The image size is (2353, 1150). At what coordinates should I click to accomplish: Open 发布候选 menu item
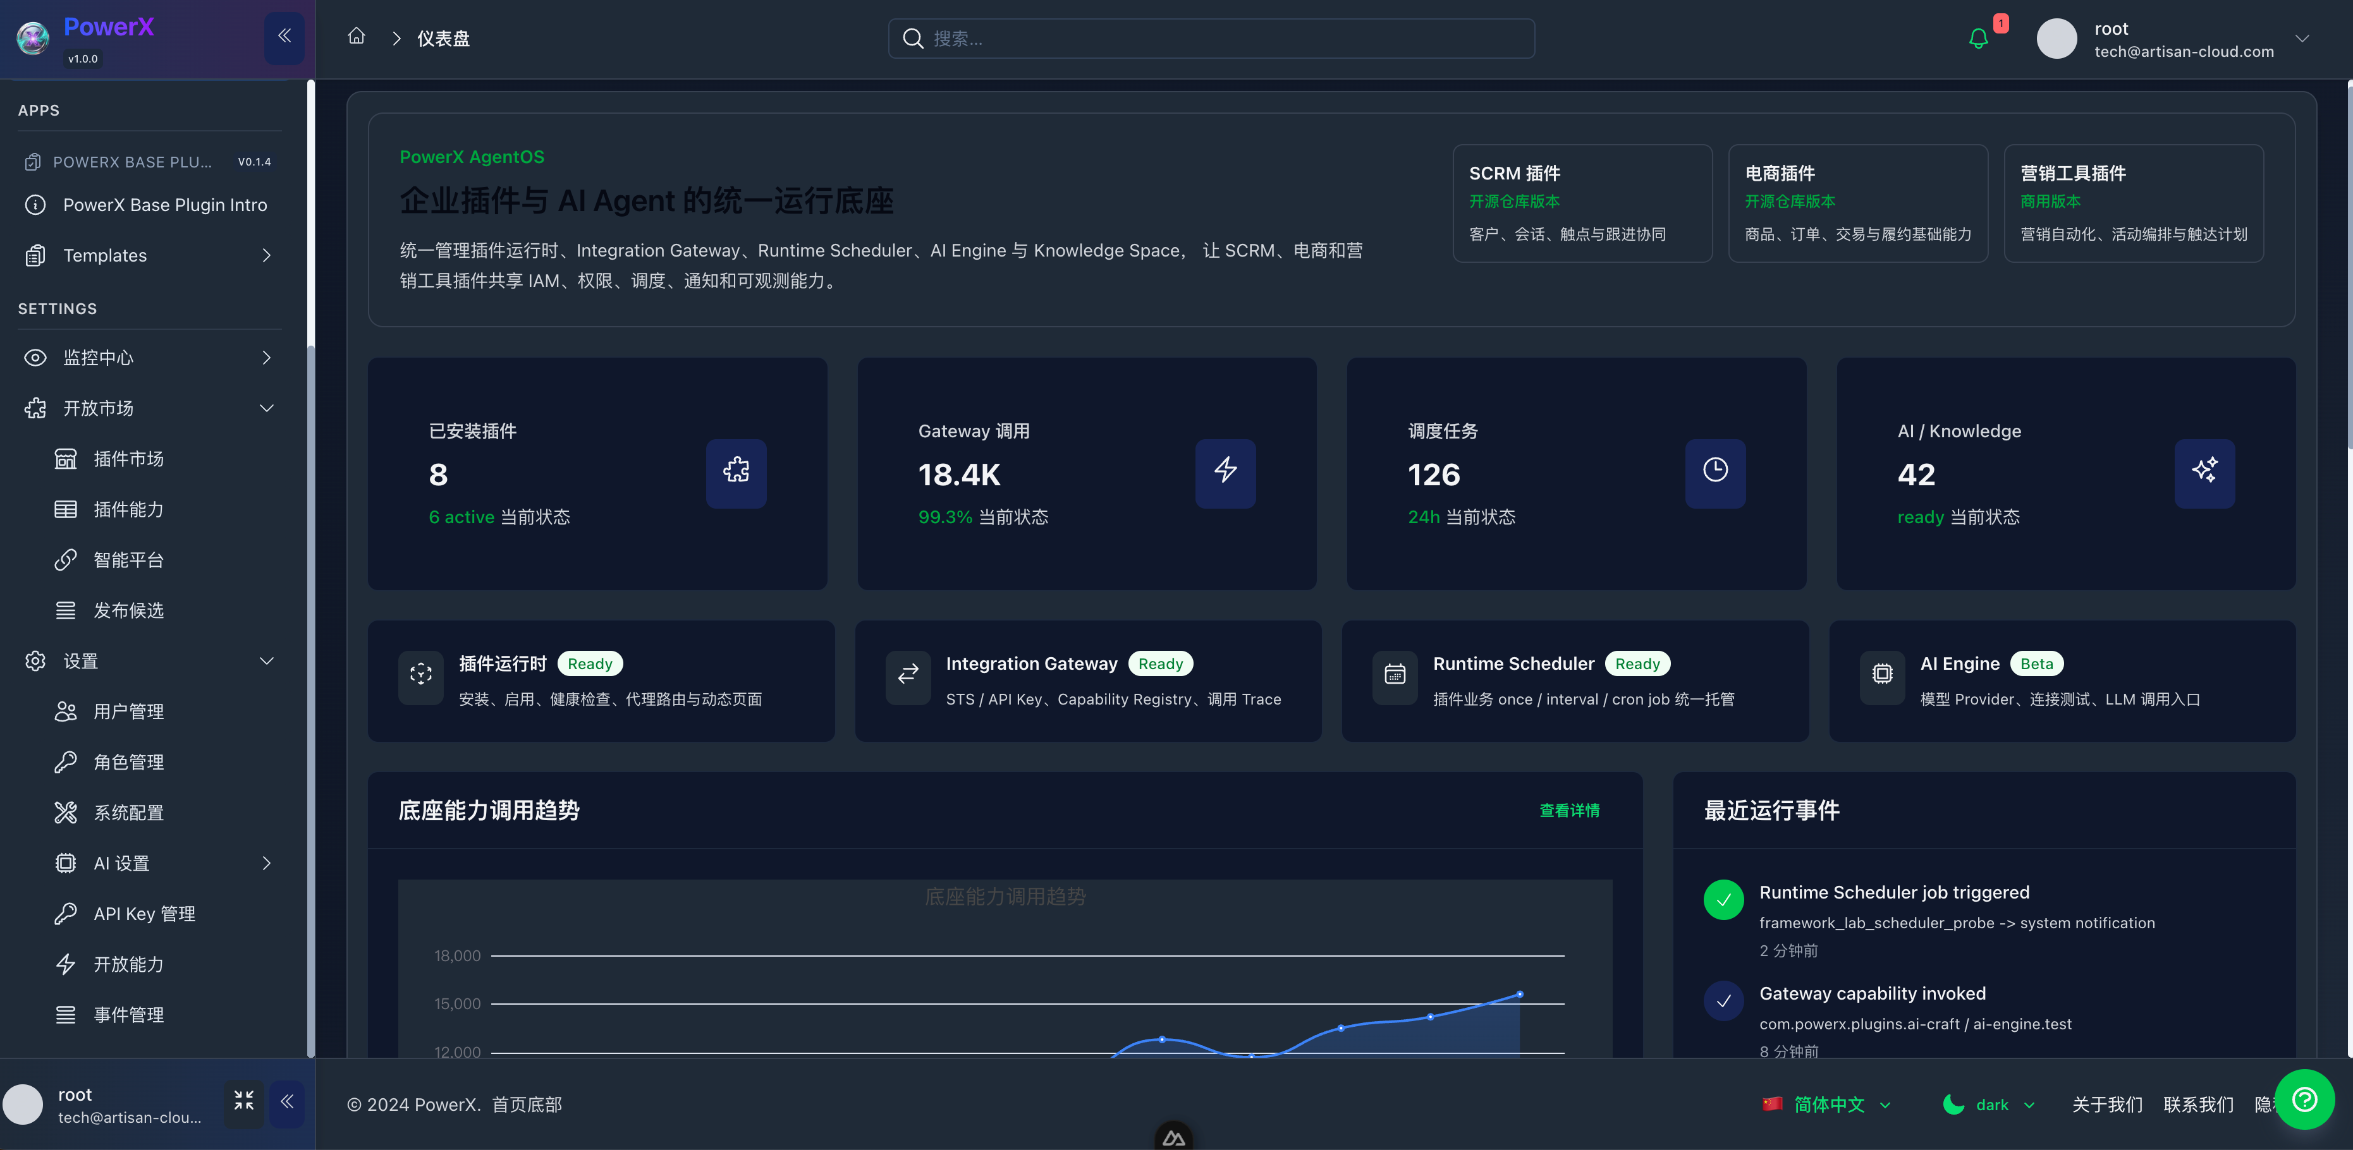click(x=164, y=610)
